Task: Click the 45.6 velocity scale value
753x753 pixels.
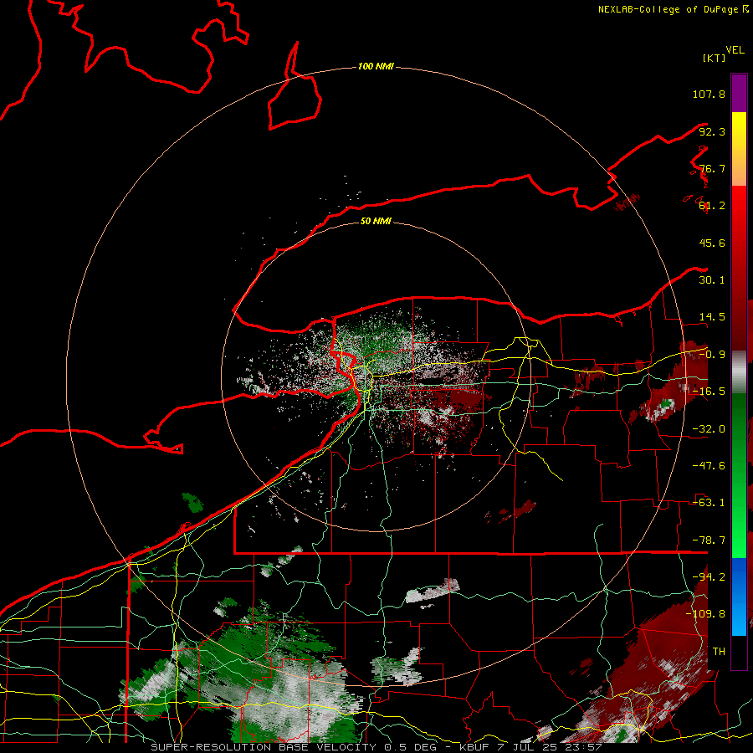Action: [712, 243]
